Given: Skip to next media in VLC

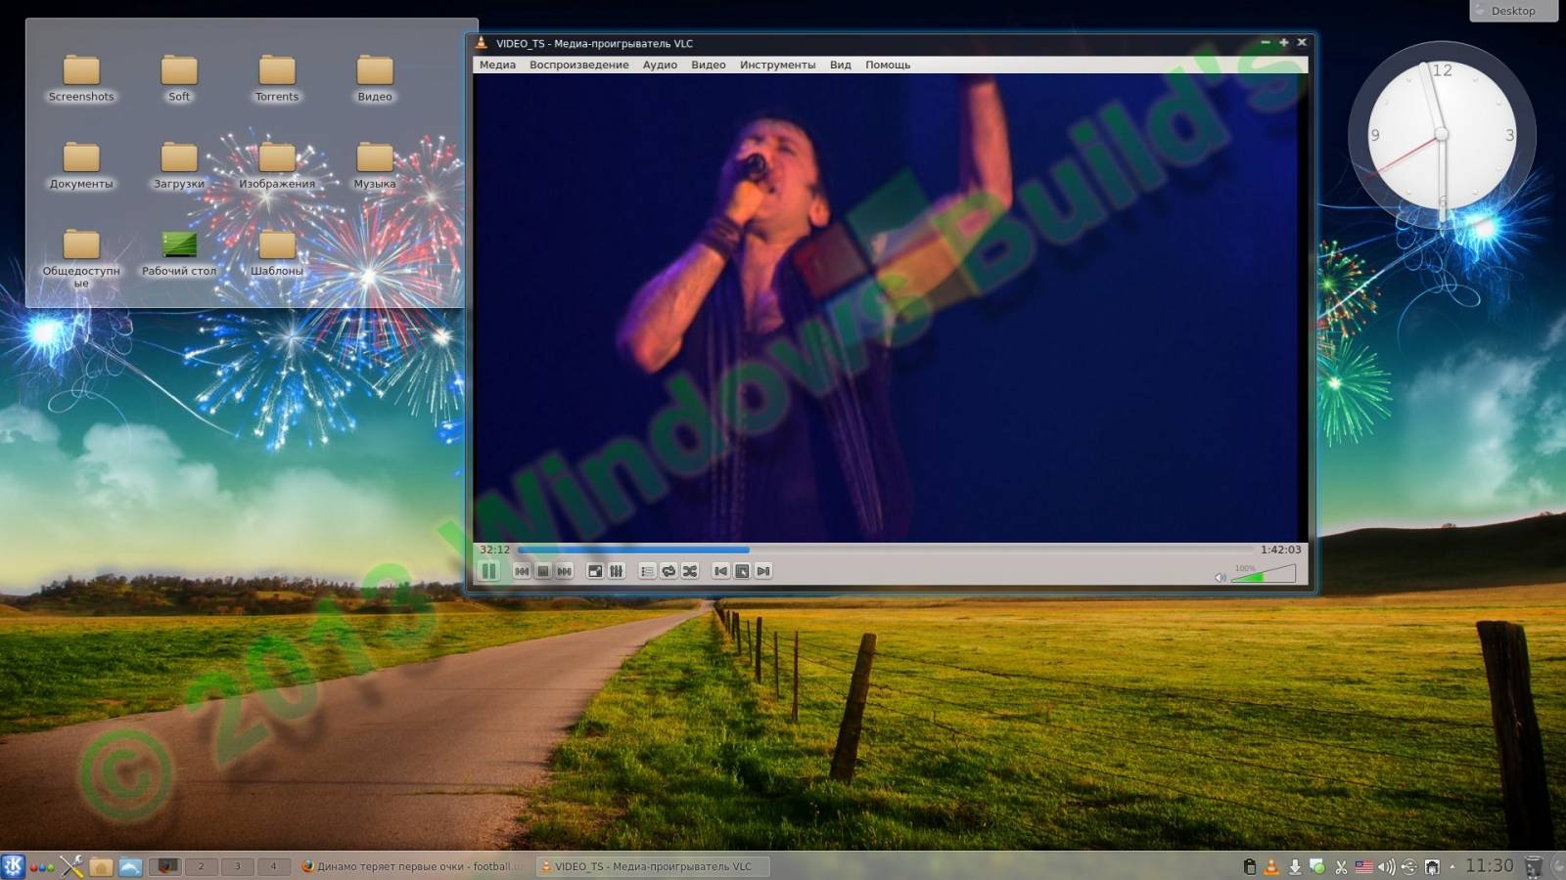Looking at the screenshot, I should 565,571.
